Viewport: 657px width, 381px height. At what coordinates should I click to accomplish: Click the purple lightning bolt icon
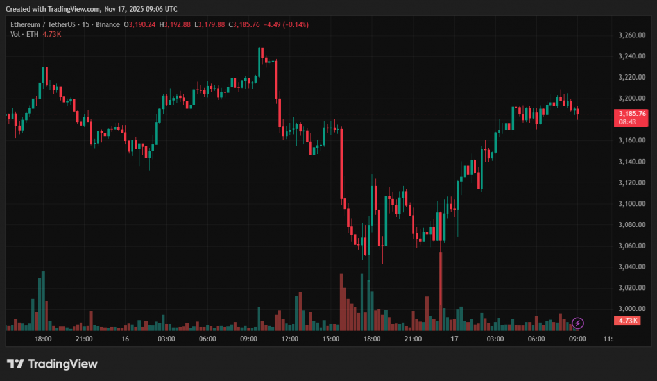coord(577,323)
